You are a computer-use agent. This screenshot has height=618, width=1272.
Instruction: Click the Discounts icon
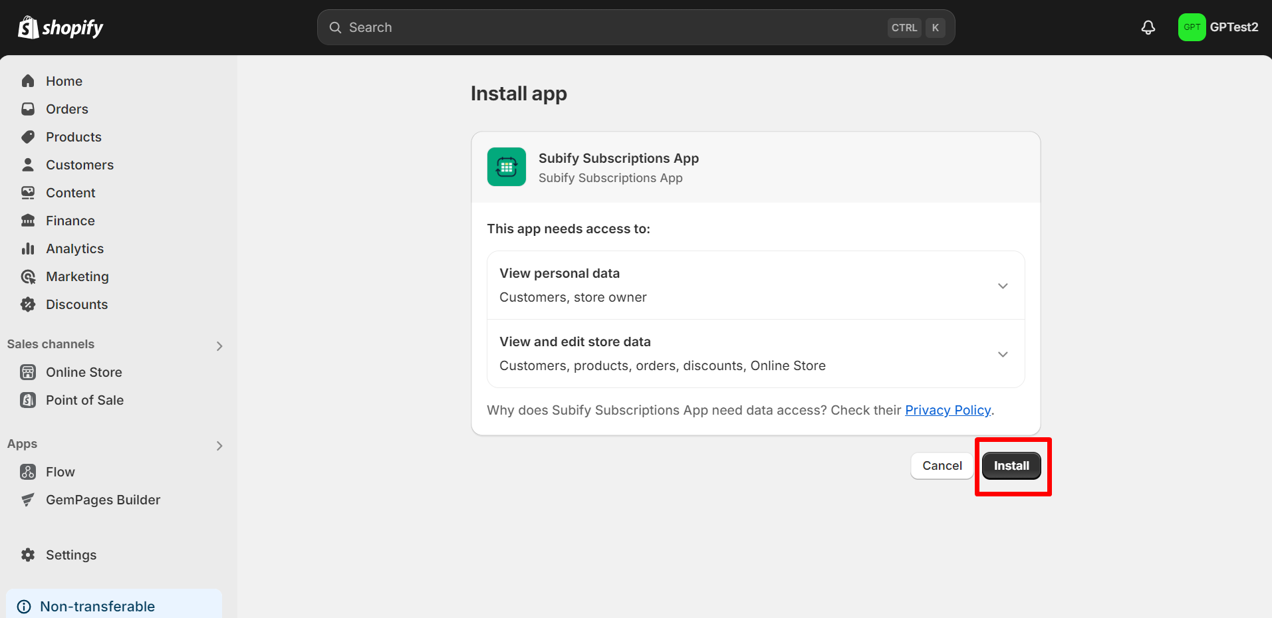(28, 304)
